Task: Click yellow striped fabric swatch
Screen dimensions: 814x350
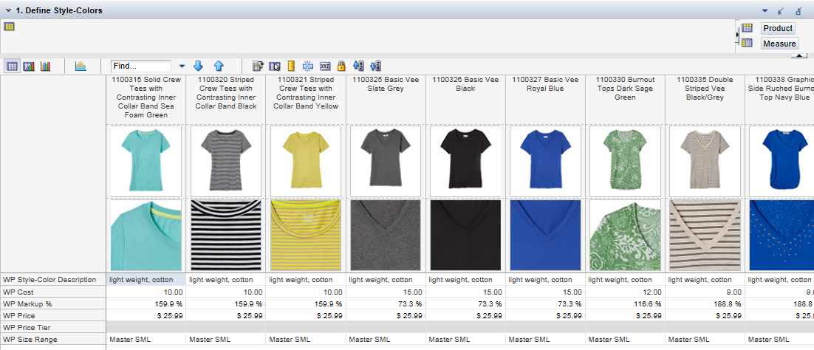Action: coord(306,236)
